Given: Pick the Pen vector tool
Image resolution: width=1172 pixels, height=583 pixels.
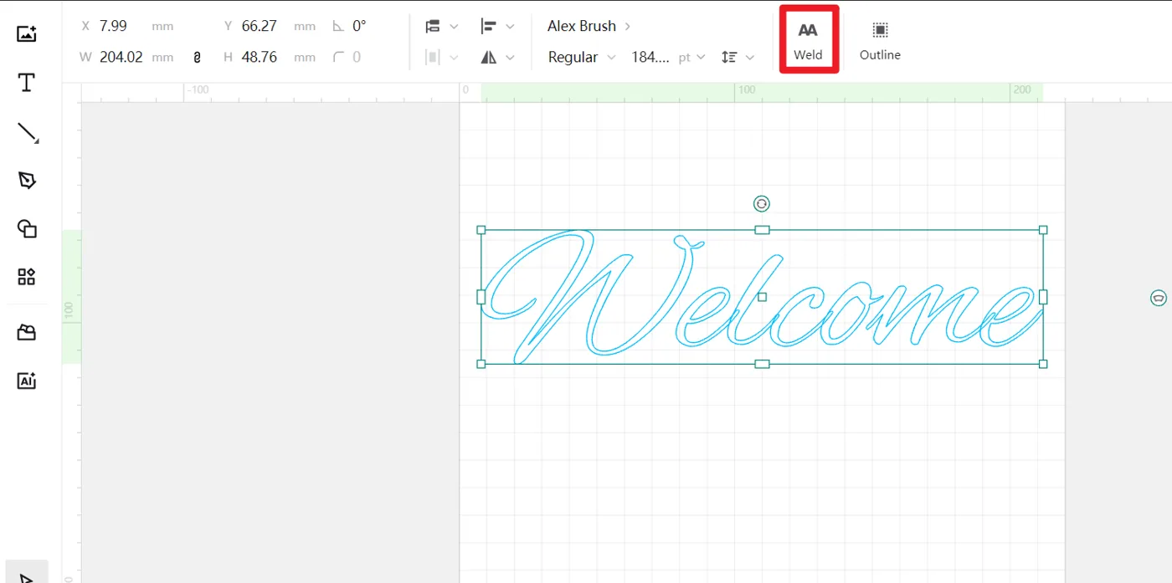Looking at the screenshot, I should [x=27, y=180].
